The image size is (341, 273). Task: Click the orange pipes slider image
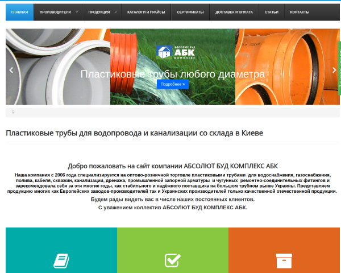287,67
